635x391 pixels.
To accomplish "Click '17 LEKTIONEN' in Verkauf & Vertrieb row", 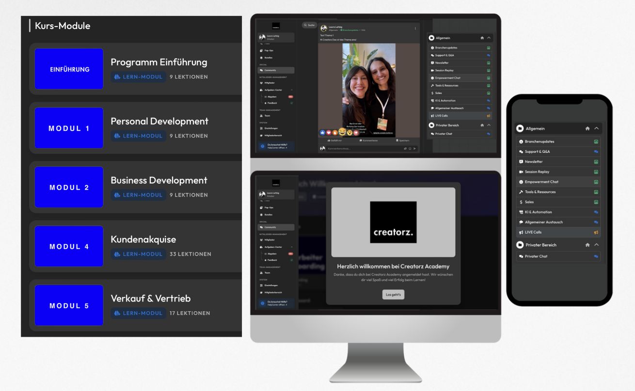I will [x=190, y=313].
